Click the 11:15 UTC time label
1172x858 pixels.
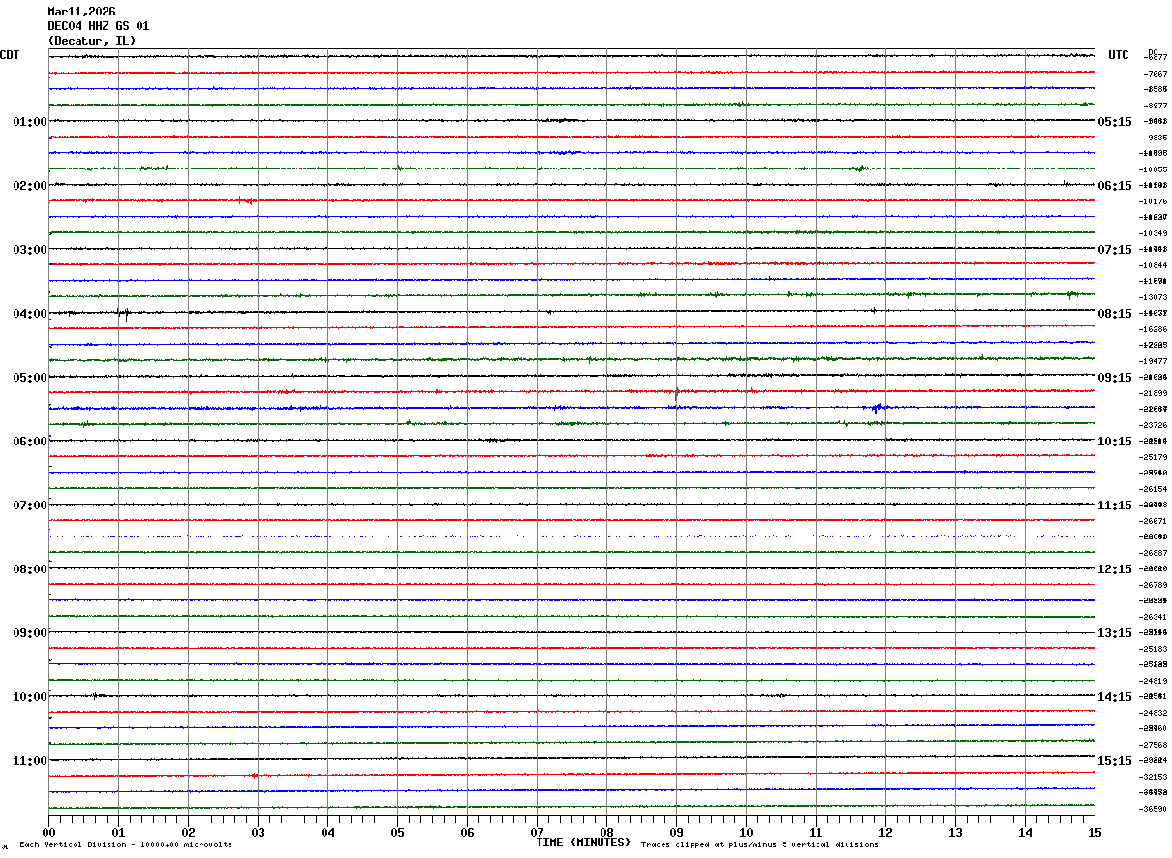pyautogui.click(x=1115, y=506)
